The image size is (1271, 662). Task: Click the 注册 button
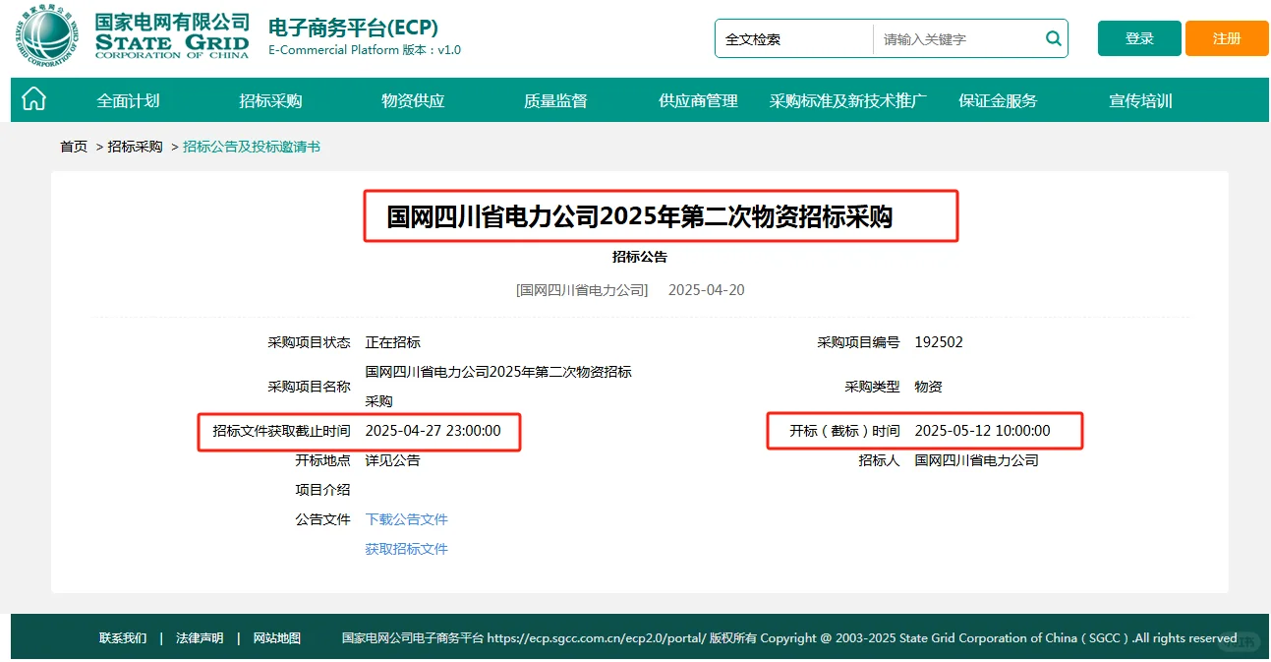pyautogui.click(x=1226, y=37)
